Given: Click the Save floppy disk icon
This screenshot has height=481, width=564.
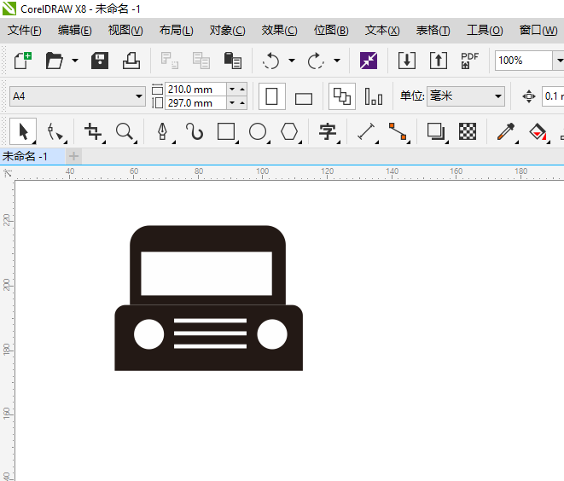Looking at the screenshot, I should click(100, 61).
